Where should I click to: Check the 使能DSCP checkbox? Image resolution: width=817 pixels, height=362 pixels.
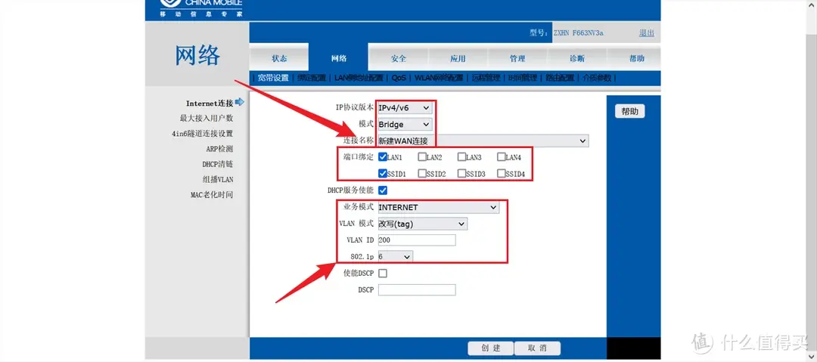pos(383,274)
